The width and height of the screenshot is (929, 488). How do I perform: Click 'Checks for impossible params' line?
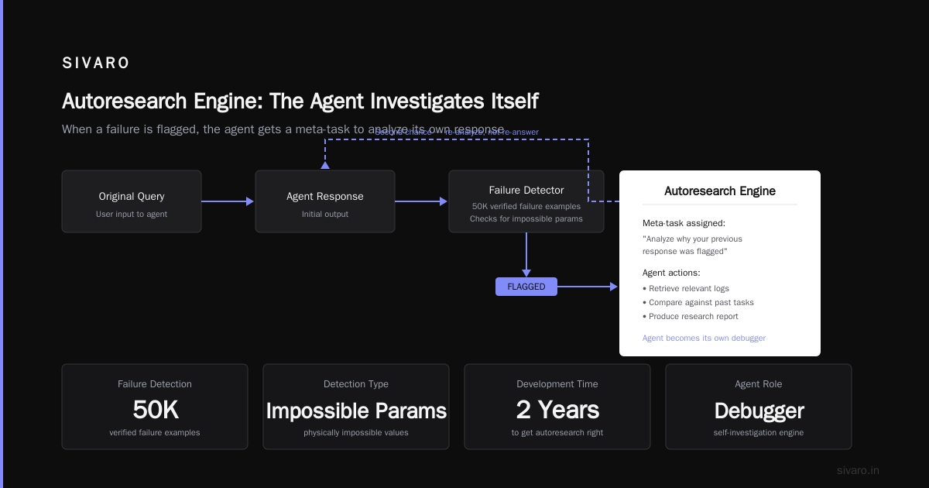click(526, 218)
